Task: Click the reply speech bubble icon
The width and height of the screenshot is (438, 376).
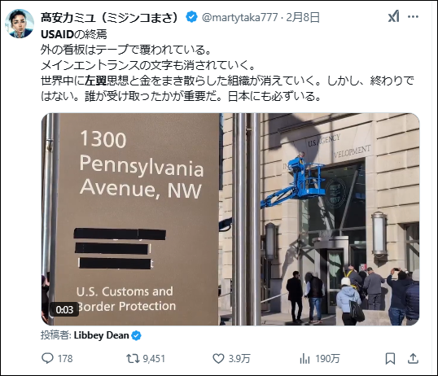Action: 47,358
